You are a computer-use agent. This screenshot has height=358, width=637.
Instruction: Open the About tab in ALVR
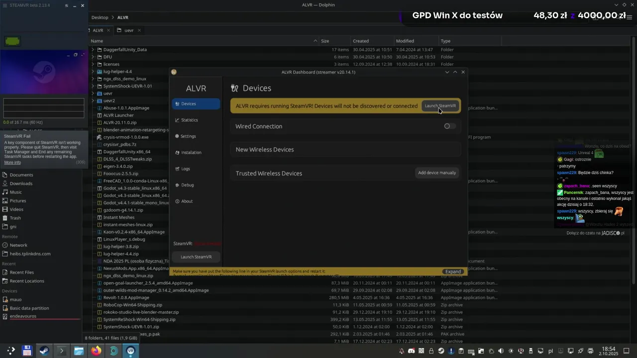(196, 201)
